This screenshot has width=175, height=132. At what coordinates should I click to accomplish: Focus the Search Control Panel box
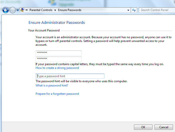pos(157,10)
